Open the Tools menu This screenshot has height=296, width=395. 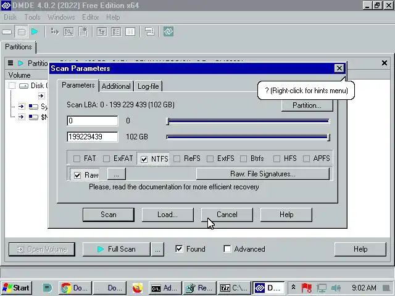click(x=32, y=17)
